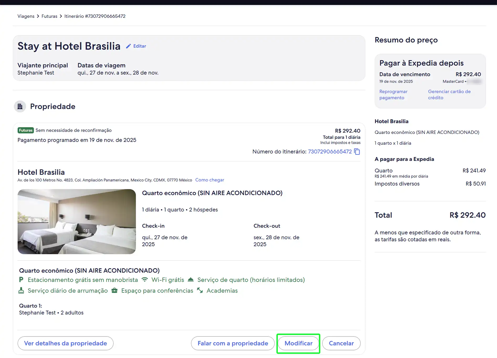
Task: Click Sem necessidade de reconfirmação text
Action: 74,130
